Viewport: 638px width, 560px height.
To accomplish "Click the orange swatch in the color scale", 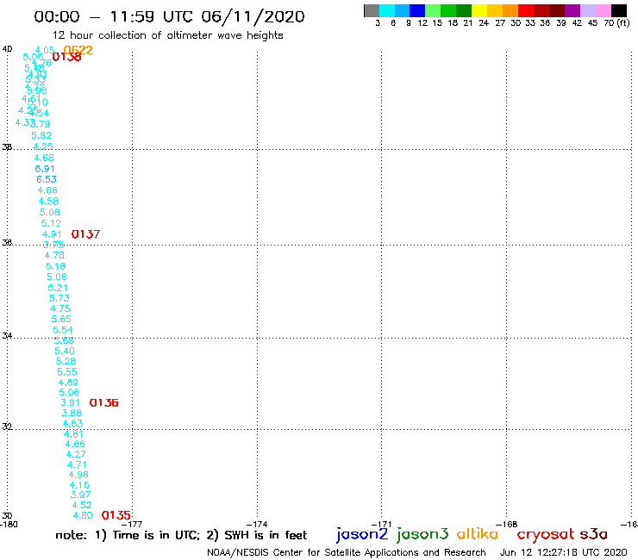I will pos(510,10).
